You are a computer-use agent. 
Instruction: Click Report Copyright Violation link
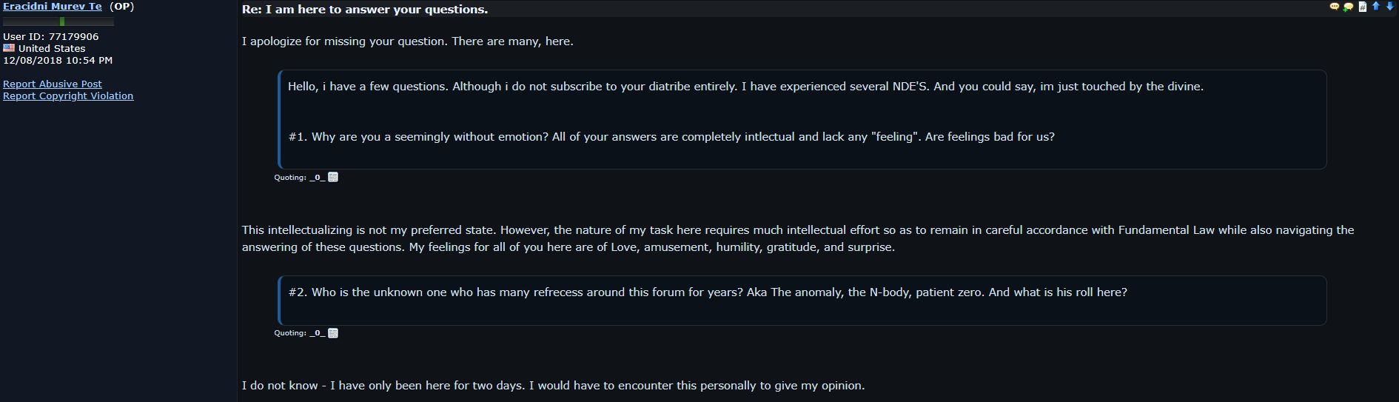pyautogui.click(x=68, y=96)
